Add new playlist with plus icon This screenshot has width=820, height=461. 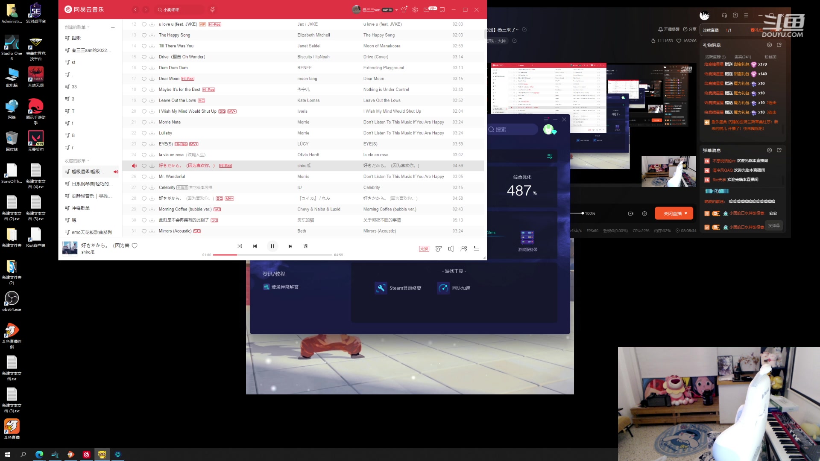[x=113, y=27]
